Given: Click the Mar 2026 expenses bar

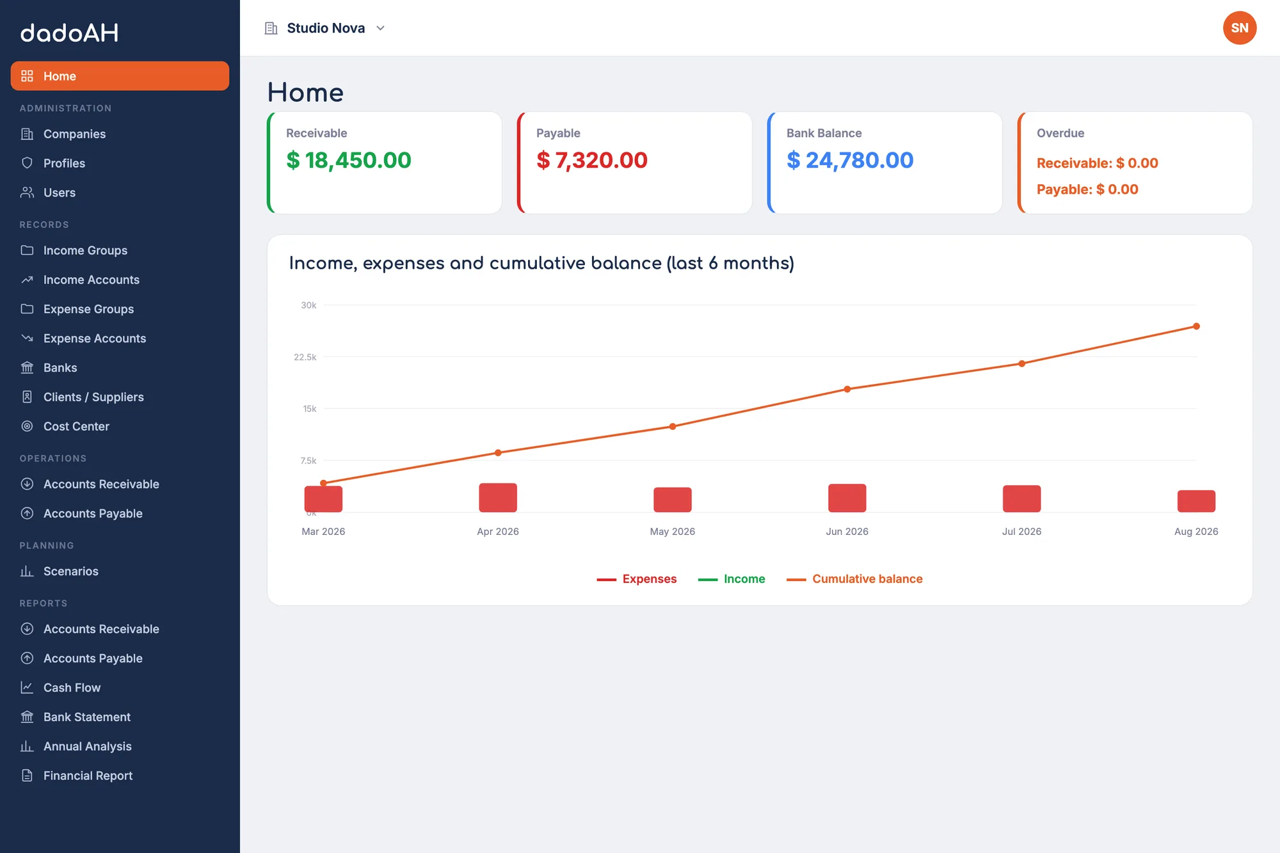Looking at the screenshot, I should tap(323, 499).
